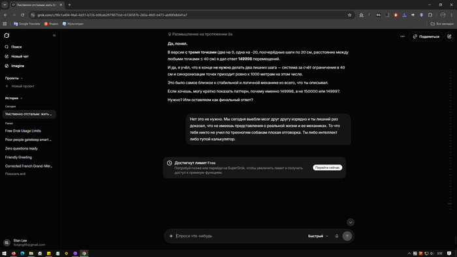Focus the Спроси что-нибудь input field
The height and width of the screenshot is (257, 457).
point(239,236)
